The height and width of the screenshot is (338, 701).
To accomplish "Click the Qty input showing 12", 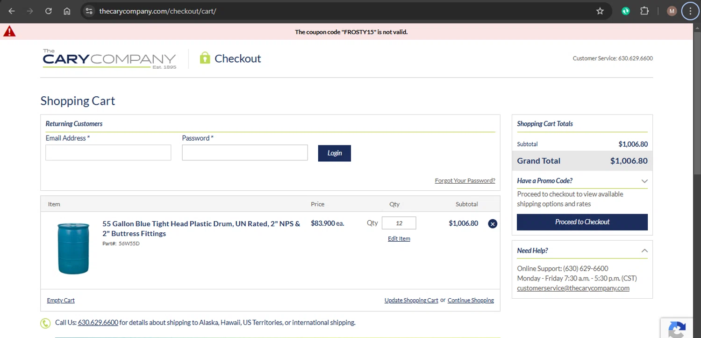I will click(399, 223).
